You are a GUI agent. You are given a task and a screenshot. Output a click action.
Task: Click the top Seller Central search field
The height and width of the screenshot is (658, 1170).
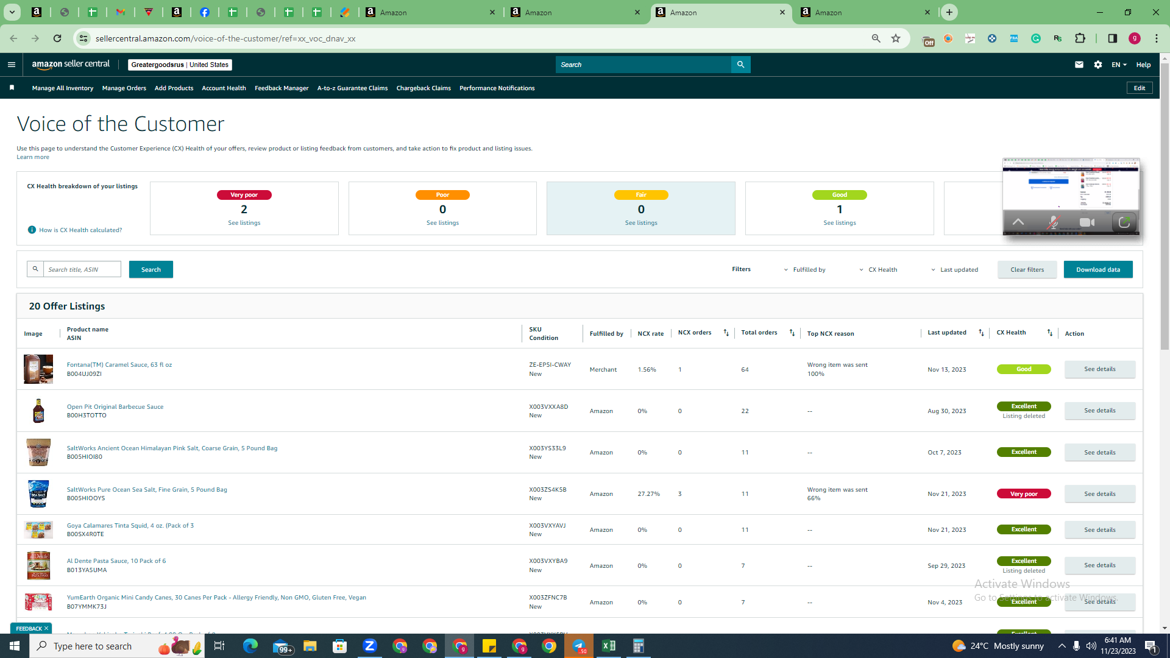click(643, 65)
